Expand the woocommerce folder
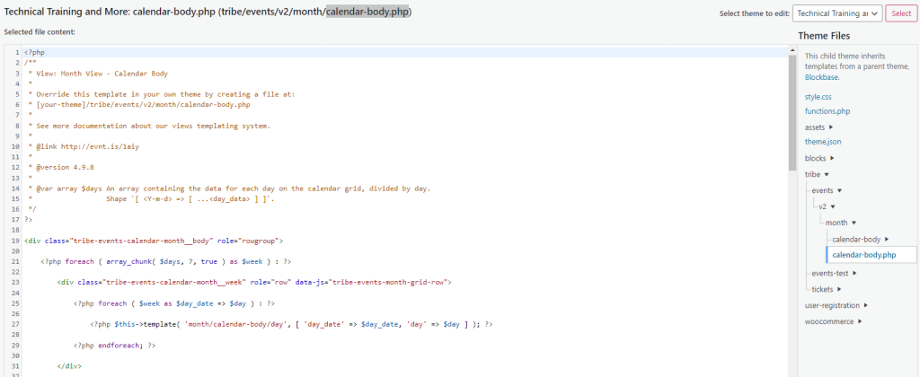This screenshot has height=377, width=920. (x=832, y=321)
